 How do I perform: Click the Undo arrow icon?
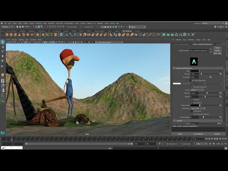(x=26, y=27)
